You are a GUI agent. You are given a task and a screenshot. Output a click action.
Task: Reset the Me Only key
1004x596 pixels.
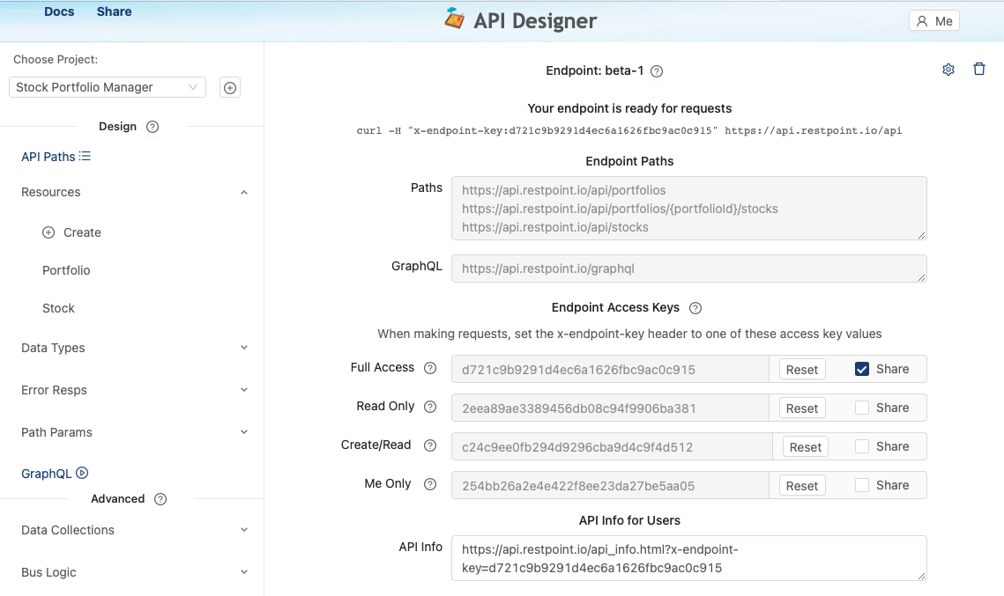pos(801,486)
